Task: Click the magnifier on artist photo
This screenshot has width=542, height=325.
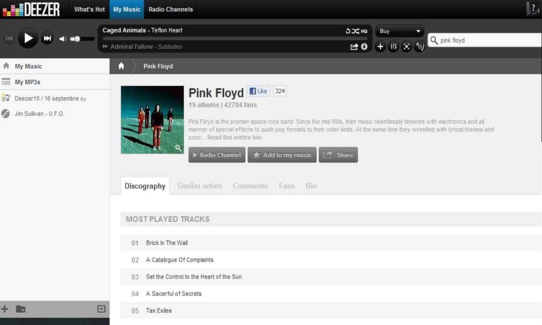Action: point(178,148)
